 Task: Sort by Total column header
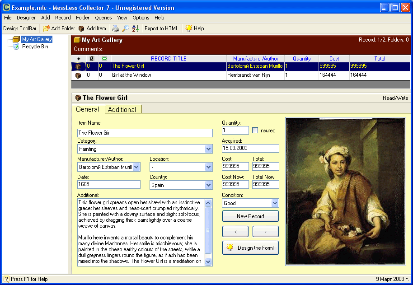(x=380, y=59)
